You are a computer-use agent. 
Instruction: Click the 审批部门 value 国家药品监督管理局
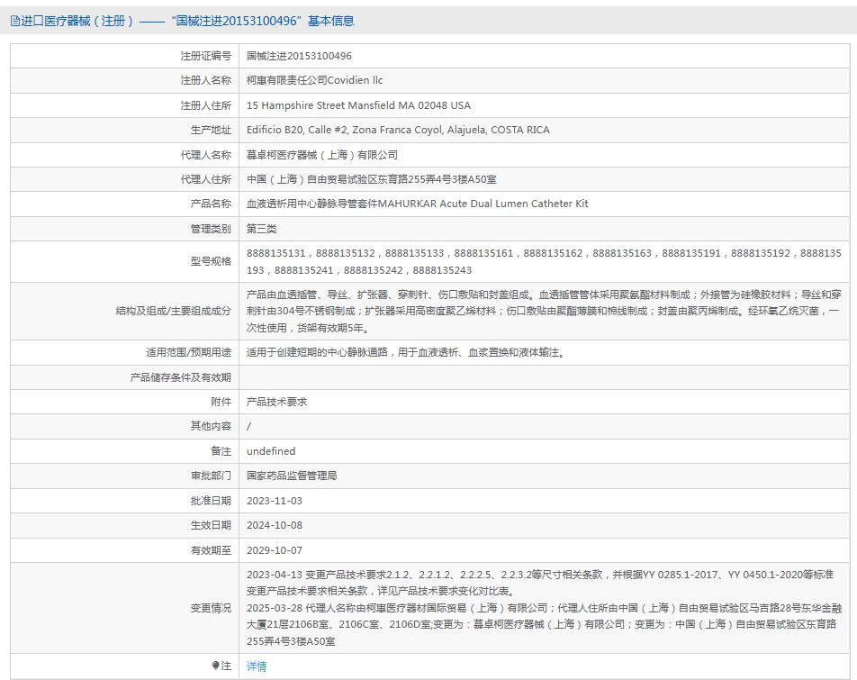(x=293, y=476)
